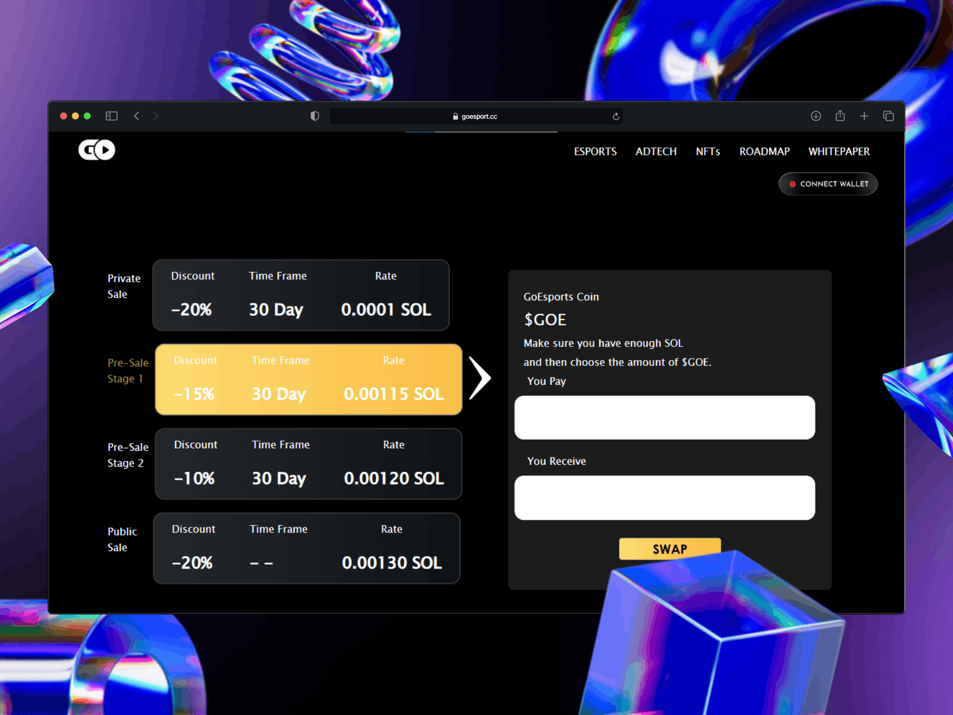
Task: Open the privacy shield icon
Action: tap(314, 116)
